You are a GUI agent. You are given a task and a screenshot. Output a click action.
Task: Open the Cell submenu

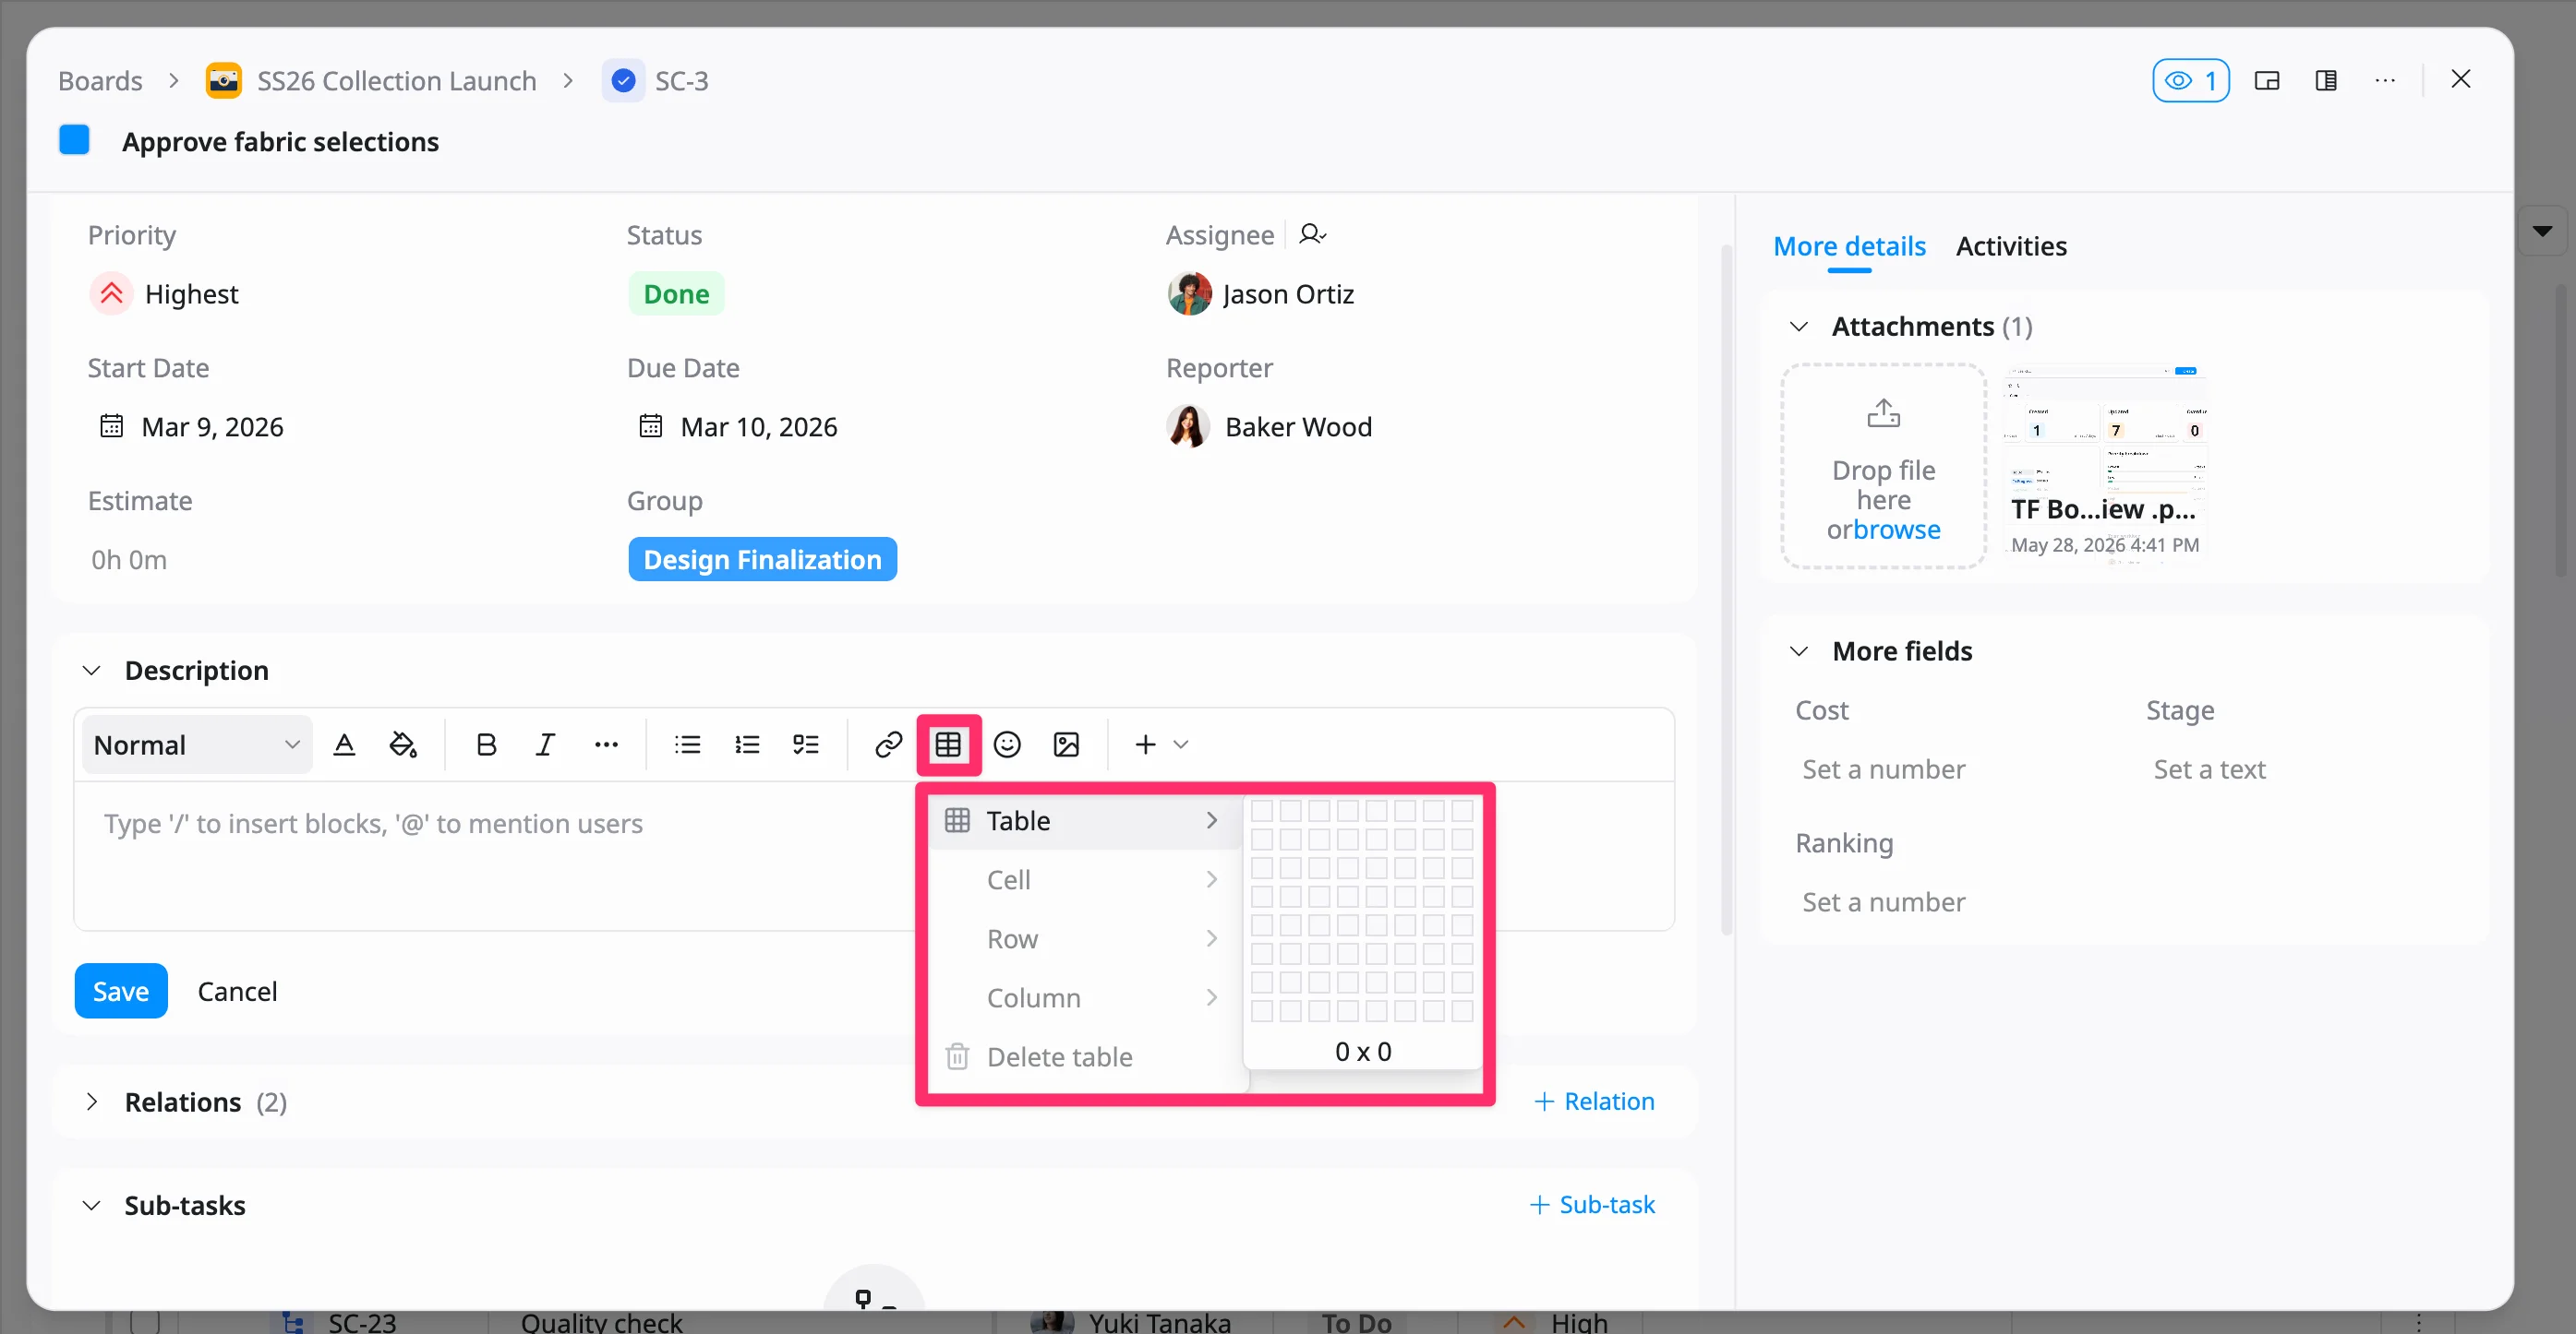(1084, 880)
